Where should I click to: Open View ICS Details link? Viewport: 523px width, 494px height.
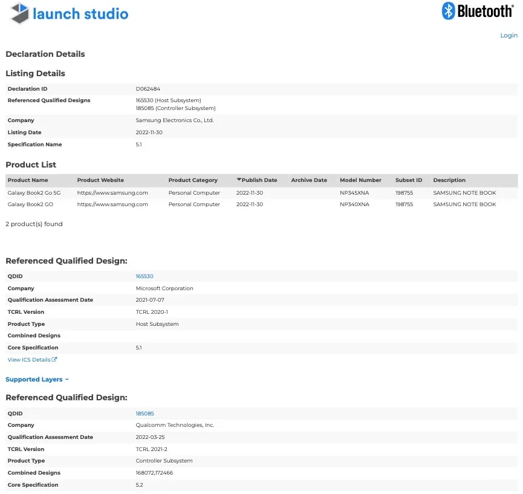point(29,360)
